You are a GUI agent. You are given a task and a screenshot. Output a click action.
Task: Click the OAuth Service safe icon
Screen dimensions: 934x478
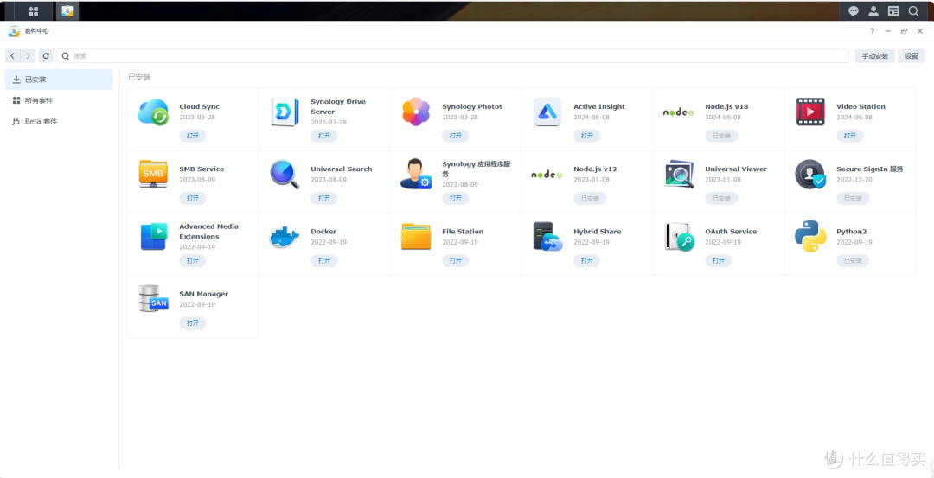[x=679, y=237]
